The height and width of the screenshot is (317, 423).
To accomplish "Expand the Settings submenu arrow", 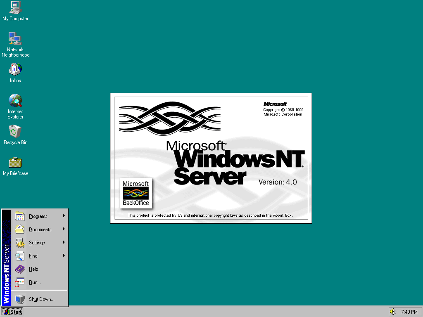I will 64,242.
